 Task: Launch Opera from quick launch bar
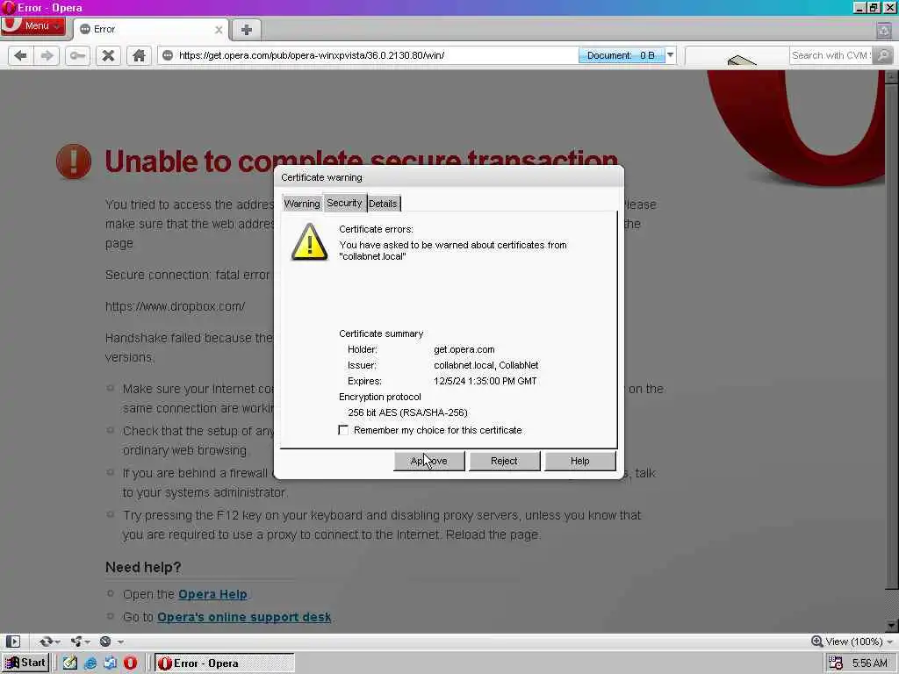click(x=131, y=663)
